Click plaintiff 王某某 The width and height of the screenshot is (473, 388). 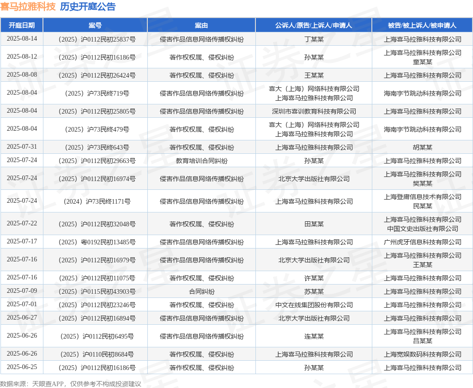[x=314, y=75]
